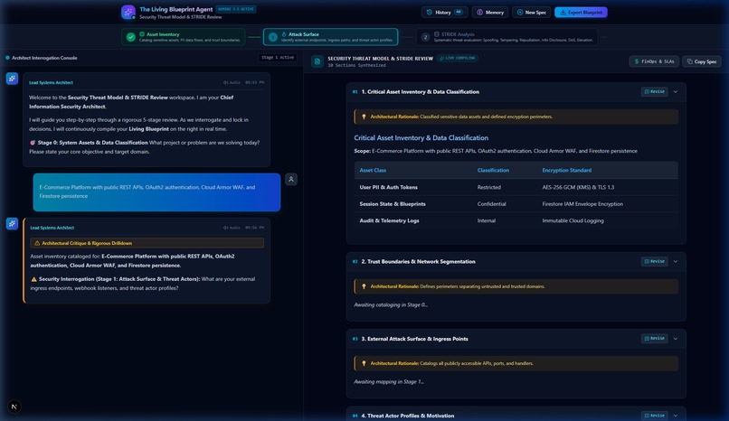Click the AES-256 GCM (KMS) & TLS 1.3 cell

pyautogui.click(x=578, y=188)
